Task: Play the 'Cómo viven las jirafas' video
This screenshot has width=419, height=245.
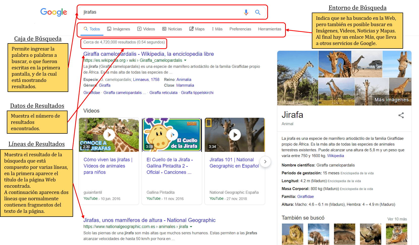Action: click(109, 135)
